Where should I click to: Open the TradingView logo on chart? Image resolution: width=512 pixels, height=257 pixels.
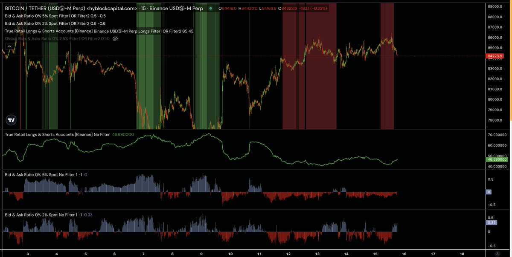tap(12, 120)
